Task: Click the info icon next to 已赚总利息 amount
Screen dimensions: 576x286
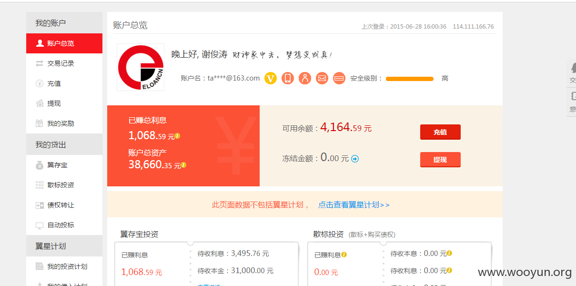Action: (x=177, y=136)
